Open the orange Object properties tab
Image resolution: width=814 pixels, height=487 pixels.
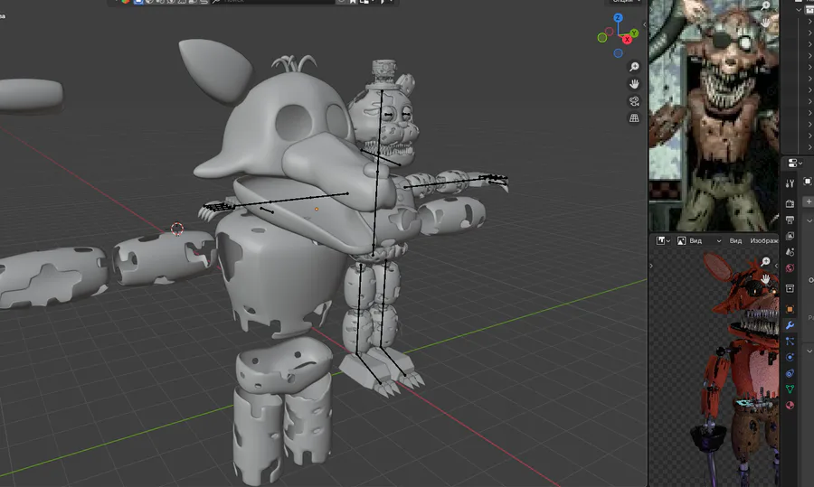pos(790,309)
